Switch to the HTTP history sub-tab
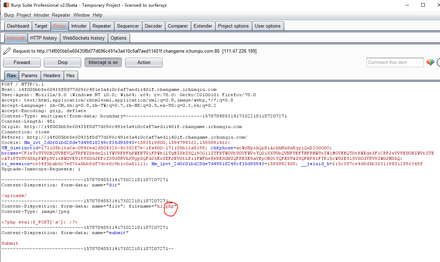Image resolution: width=440 pixels, height=262 pixels. (x=43, y=38)
